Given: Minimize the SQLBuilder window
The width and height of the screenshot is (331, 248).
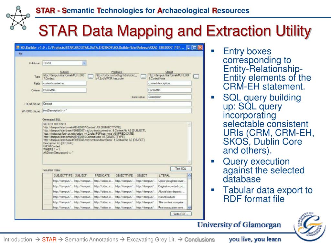Looking at the screenshot, I should pos(189,47).
